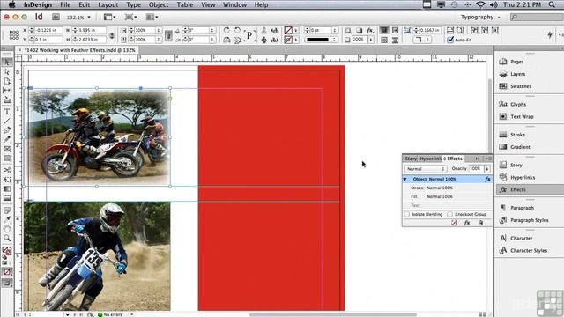Select the Zoom tool in the toolbox

click(7, 238)
